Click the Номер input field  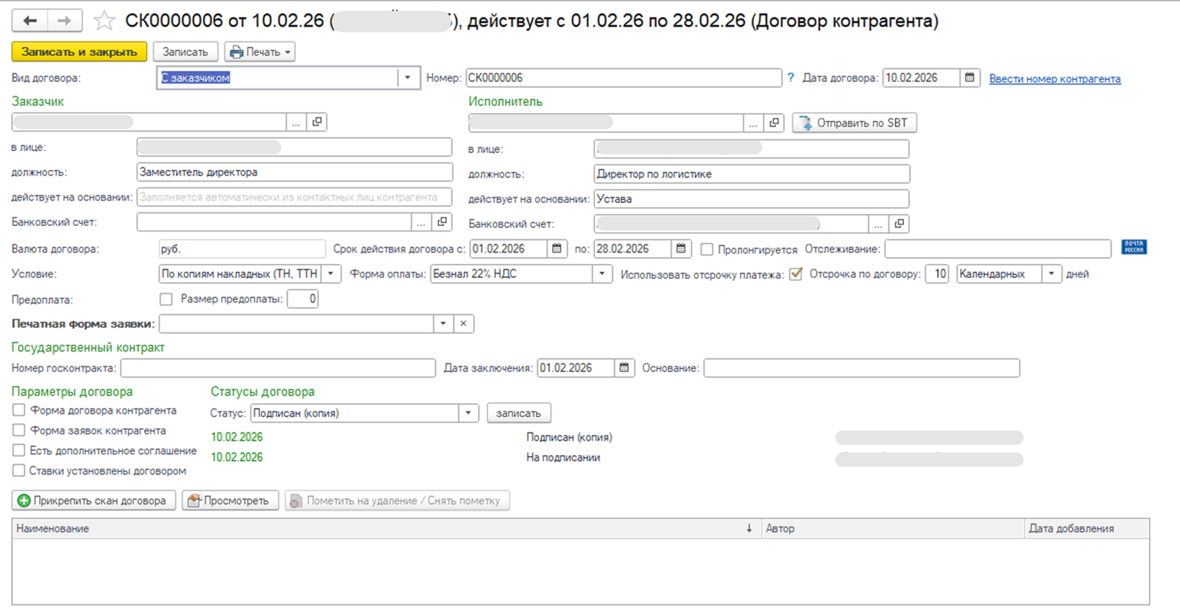point(624,78)
